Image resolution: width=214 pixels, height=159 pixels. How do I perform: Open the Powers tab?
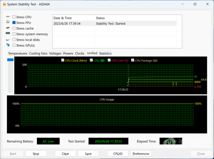[x=68, y=53]
